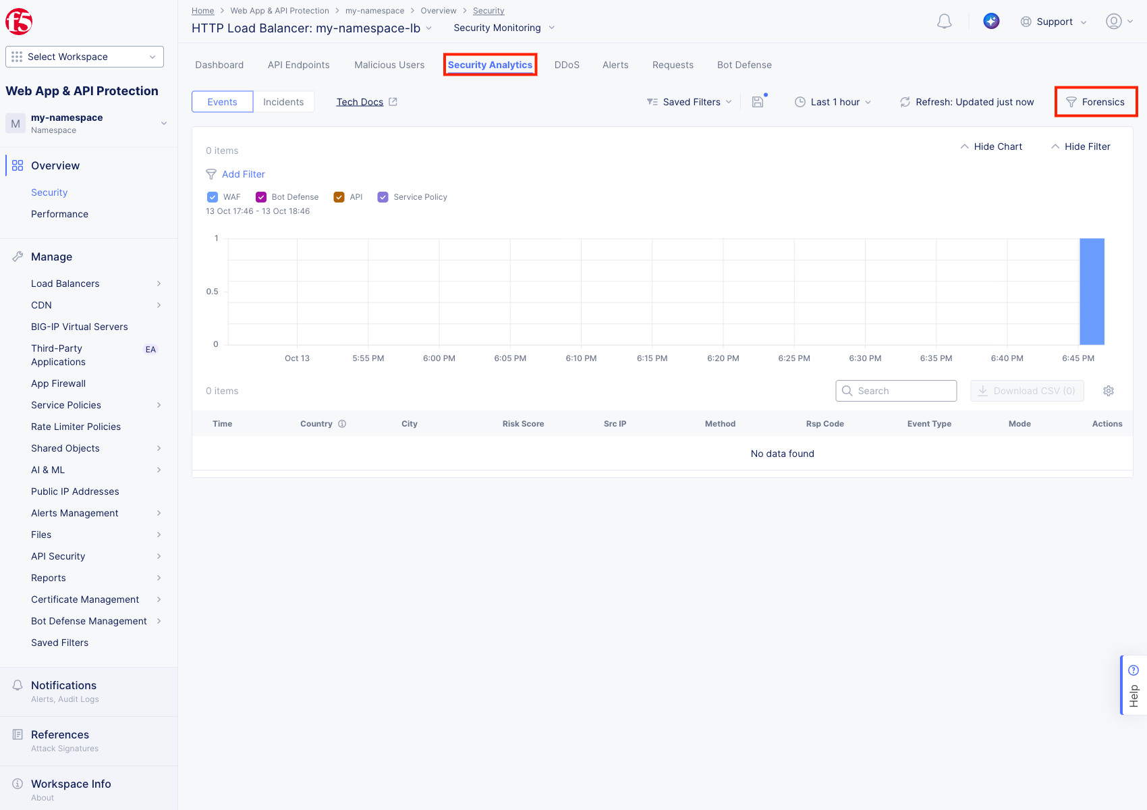Image resolution: width=1147 pixels, height=810 pixels.
Task: Select the Events view toggle
Action: coord(223,102)
